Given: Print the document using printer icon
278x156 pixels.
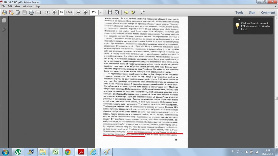Looking at the screenshot, I should (x=31, y=12).
